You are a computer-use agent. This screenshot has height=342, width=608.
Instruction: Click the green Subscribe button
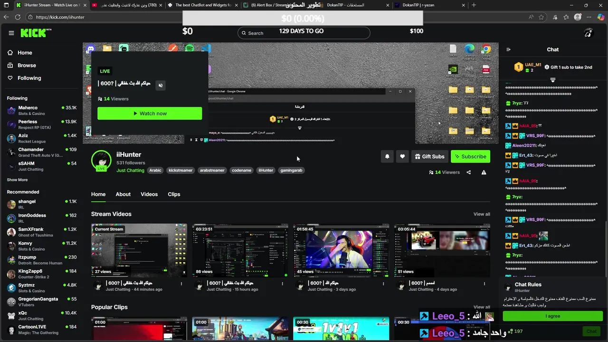[x=470, y=156]
